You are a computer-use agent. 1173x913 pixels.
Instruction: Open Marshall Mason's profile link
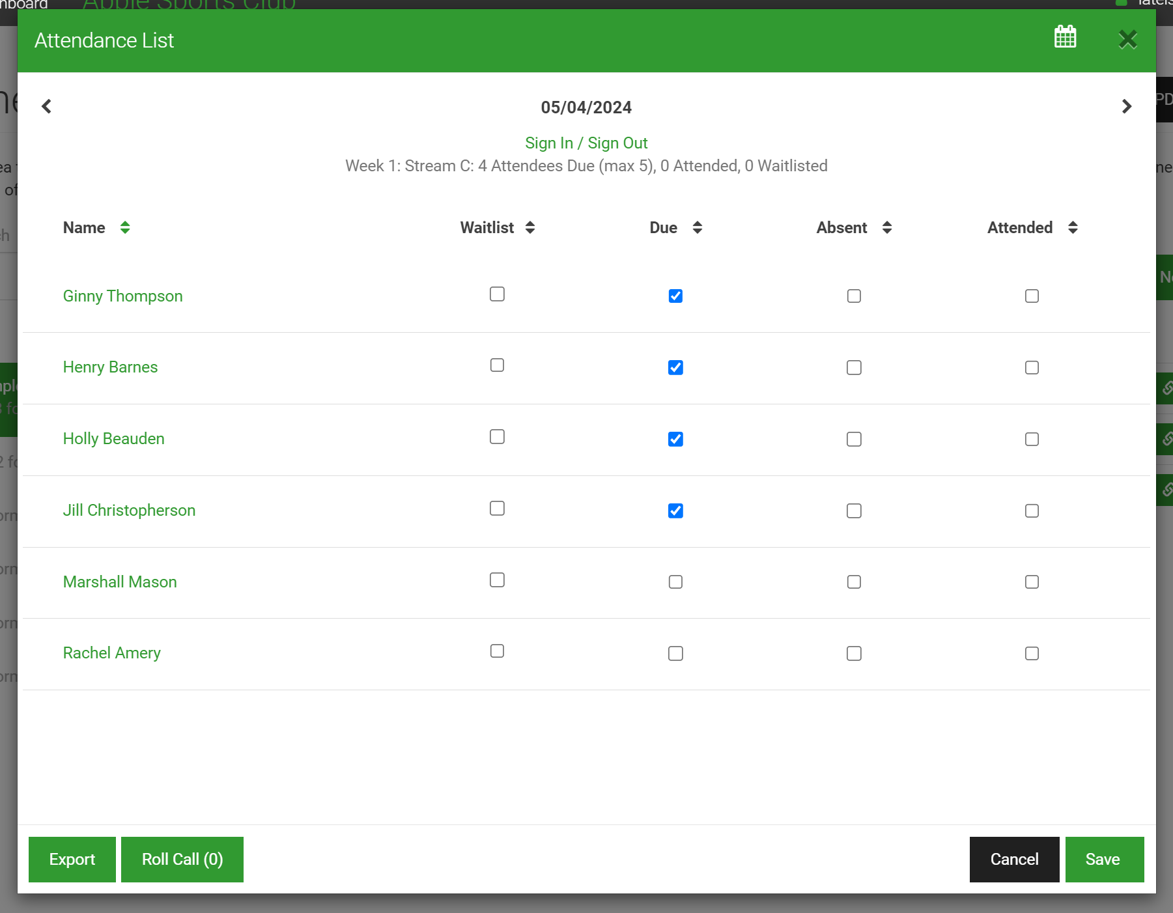[x=120, y=582]
